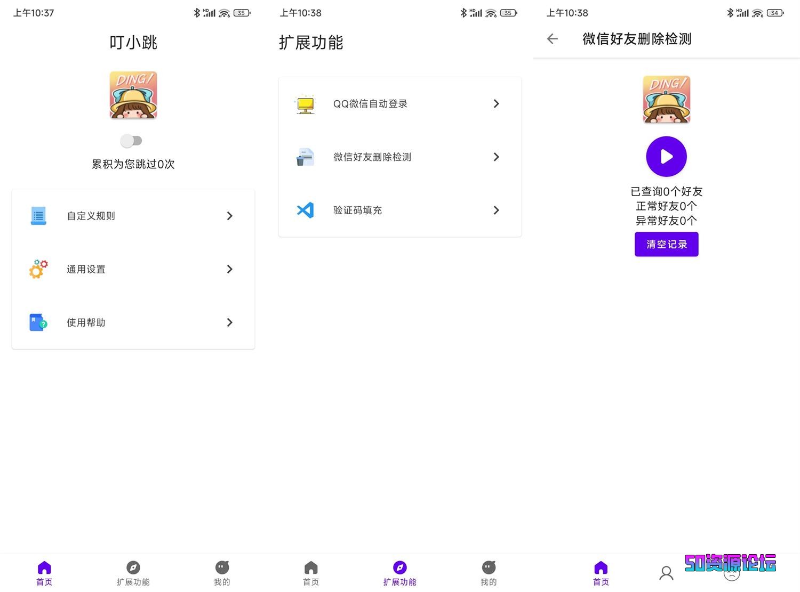The width and height of the screenshot is (800, 592).
Task: Click Bluetooth status icon on first screen
Action: pos(197,13)
